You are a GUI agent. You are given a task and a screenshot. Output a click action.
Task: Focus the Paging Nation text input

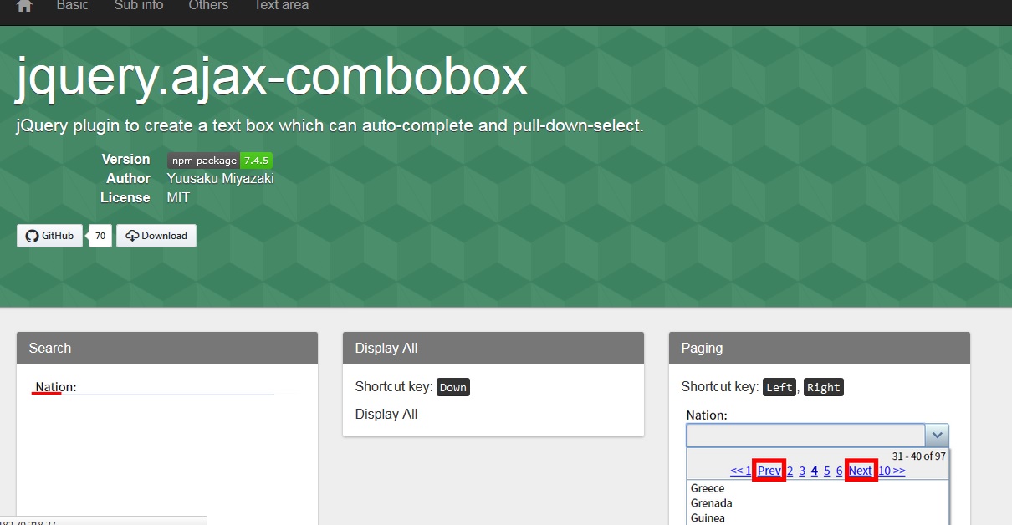[x=806, y=436]
